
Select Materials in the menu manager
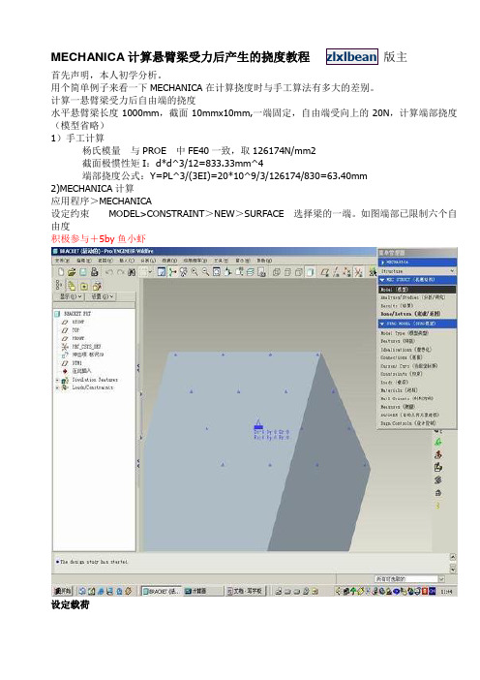click(399, 390)
